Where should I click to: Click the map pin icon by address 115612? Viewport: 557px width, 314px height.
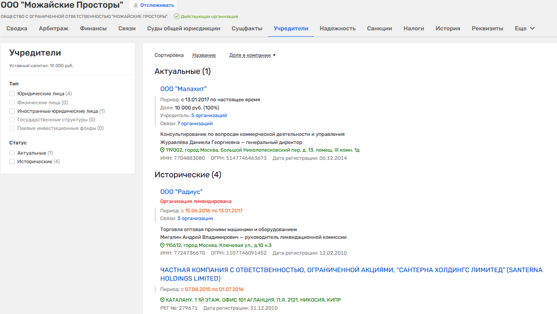tap(162, 245)
